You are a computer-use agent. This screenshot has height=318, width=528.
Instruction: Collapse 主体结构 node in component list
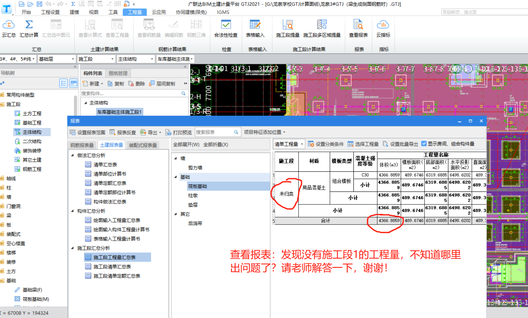coord(86,103)
